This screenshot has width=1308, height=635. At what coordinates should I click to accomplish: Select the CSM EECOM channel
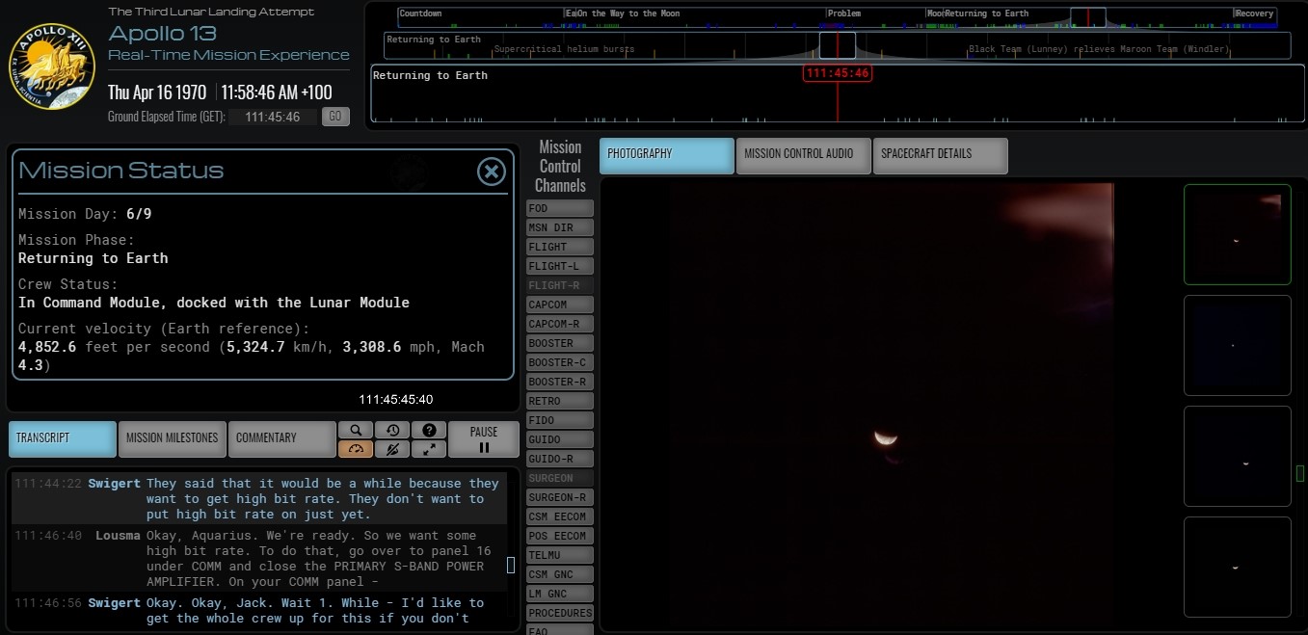coord(560,516)
